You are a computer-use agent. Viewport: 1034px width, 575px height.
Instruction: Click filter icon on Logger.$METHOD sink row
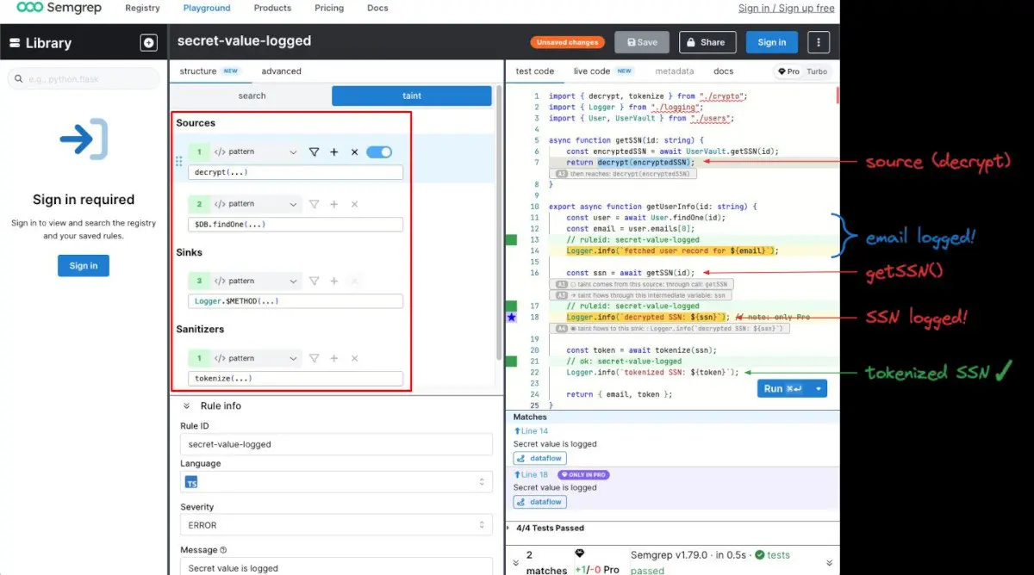pyautogui.click(x=314, y=281)
